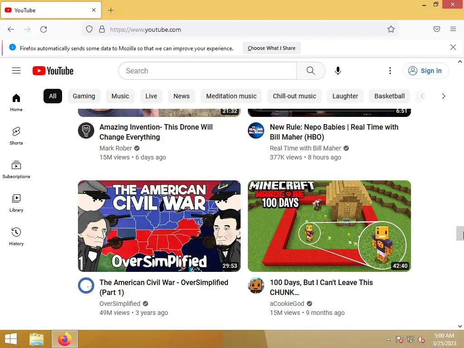Open Amazing Invention drone video title
464x348 pixels.
156,132
